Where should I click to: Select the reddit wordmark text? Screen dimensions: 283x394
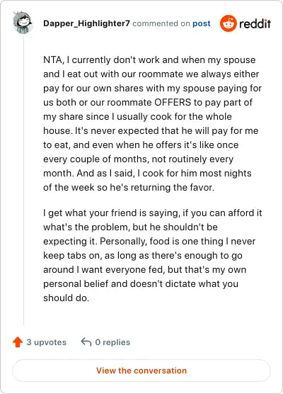255,23
